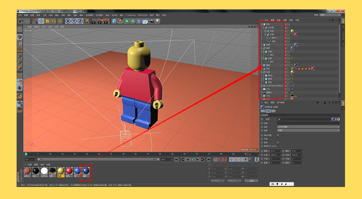Toggle the enable checkmark of the 圆环.2 row
362x199 pixels.
[x=289, y=38]
